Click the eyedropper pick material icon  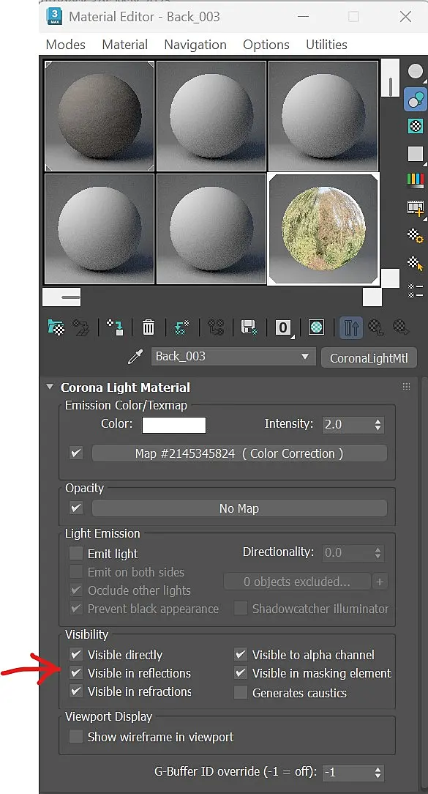[x=135, y=357]
